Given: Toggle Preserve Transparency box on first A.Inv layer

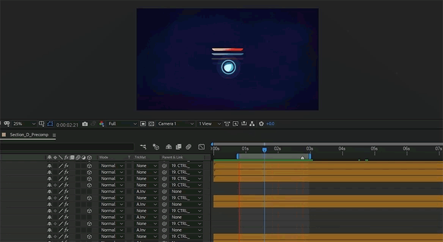Looking at the screenshot, I should (129, 192).
